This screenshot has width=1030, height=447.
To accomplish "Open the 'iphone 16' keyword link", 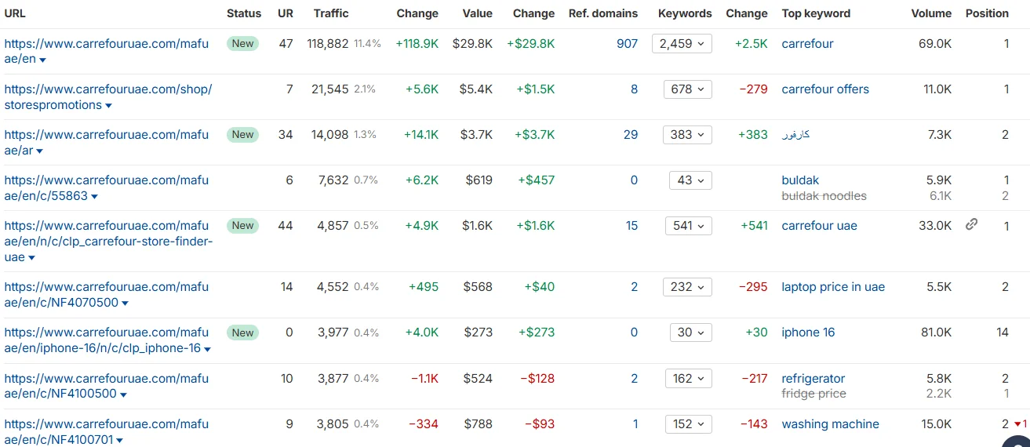I will tap(808, 333).
